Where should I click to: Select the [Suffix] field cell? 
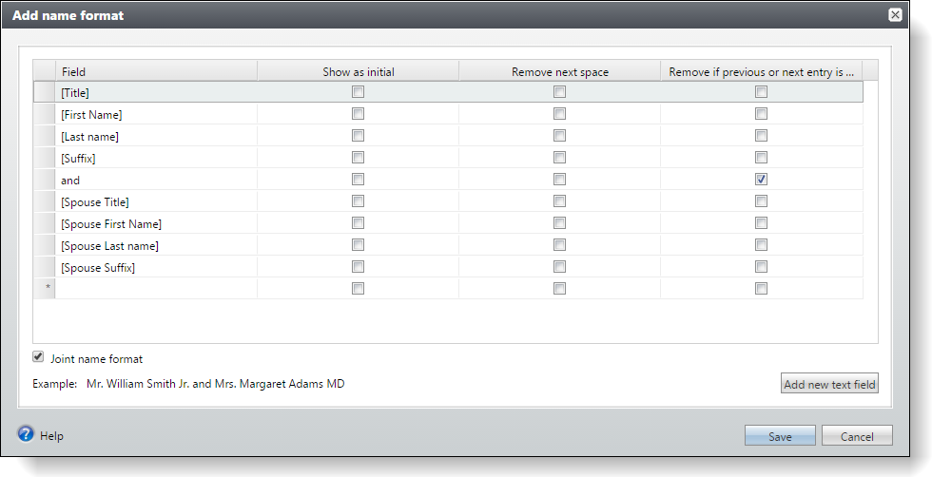click(x=156, y=158)
